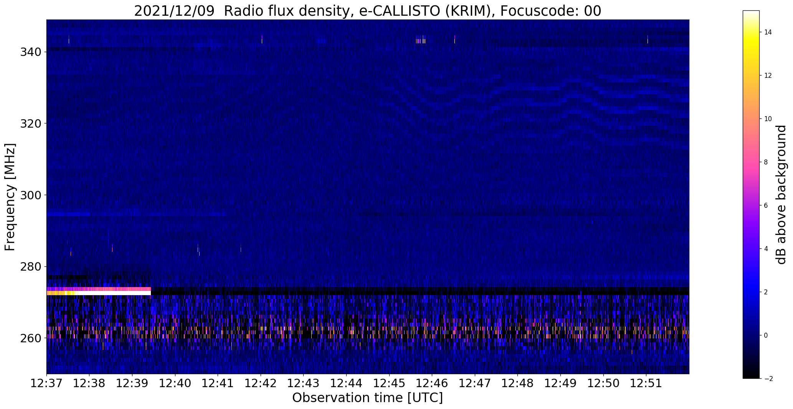
Task: Click the colorbar tick label 0
Action: pyautogui.click(x=766, y=335)
